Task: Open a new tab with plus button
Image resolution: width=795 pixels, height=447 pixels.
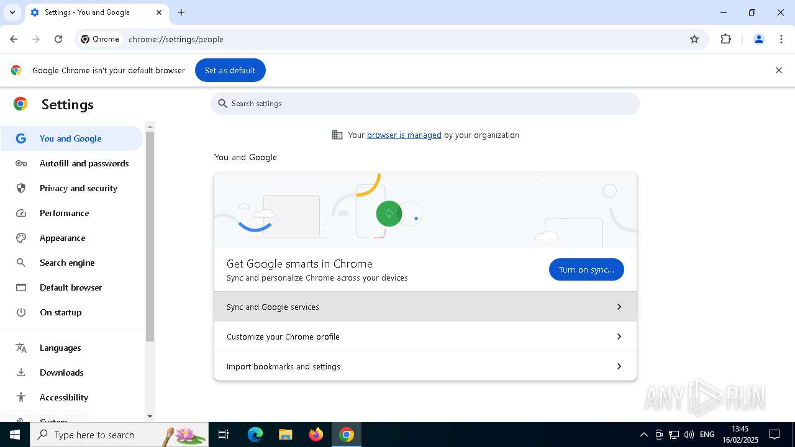Action: pyautogui.click(x=181, y=12)
